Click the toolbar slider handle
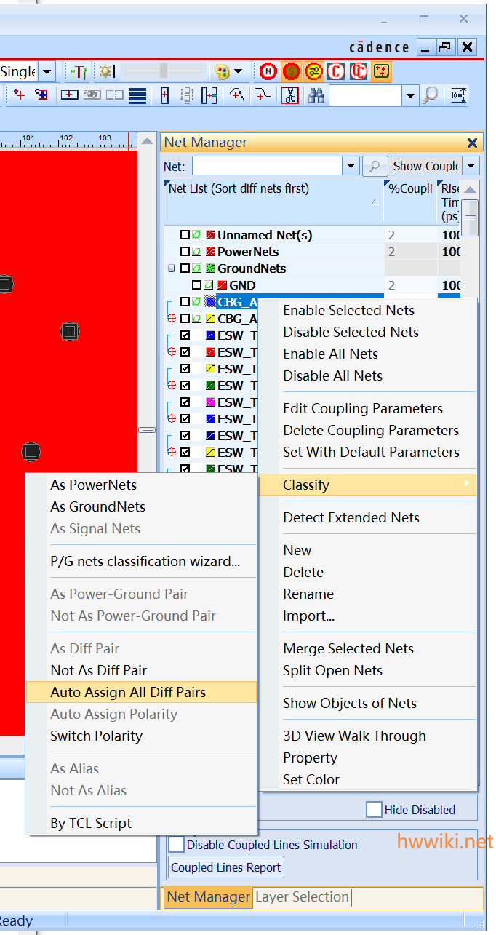The image size is (496, 935). pos(164,71)
